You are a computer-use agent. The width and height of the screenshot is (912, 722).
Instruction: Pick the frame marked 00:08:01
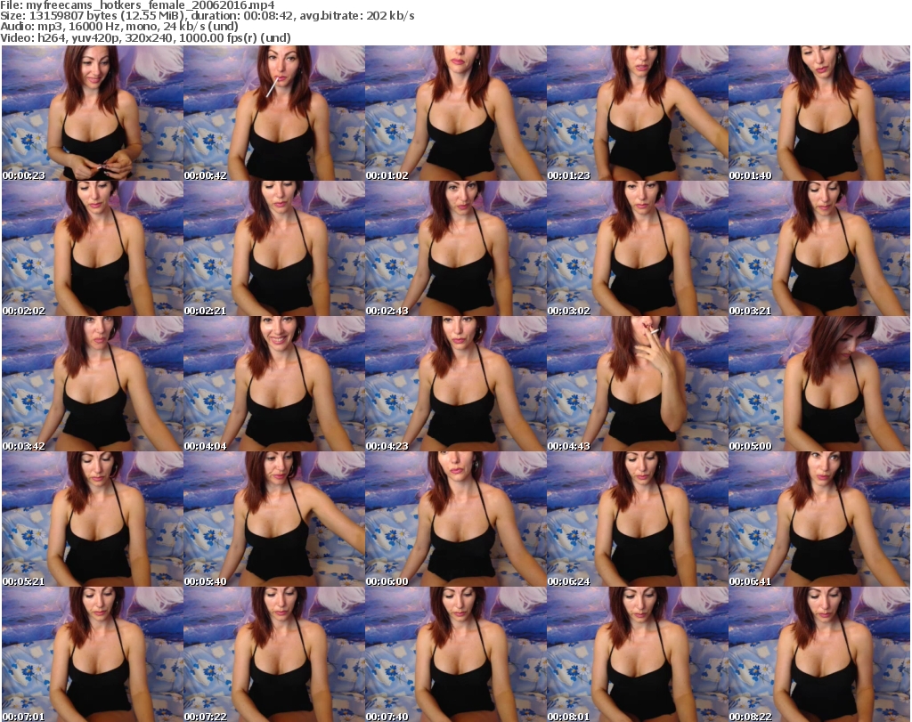(637, 654)
